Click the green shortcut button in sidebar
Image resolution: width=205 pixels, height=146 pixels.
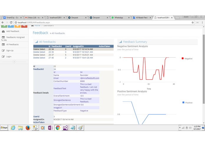pos(4,26)
